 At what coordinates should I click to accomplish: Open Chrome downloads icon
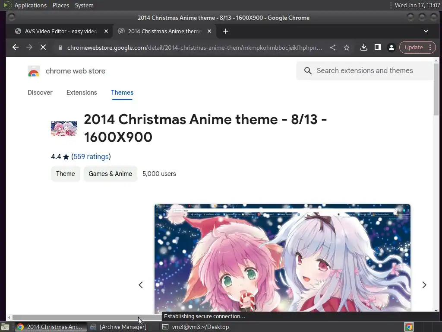363,48
